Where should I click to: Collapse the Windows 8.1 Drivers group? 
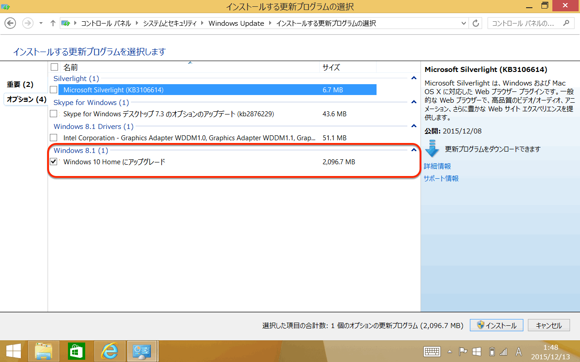coord(413,126)
